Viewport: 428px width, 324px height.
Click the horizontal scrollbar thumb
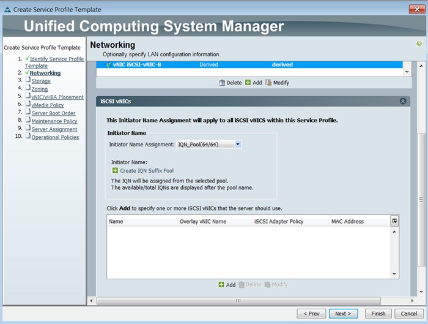pyautogui.click(x=238, y=301)
